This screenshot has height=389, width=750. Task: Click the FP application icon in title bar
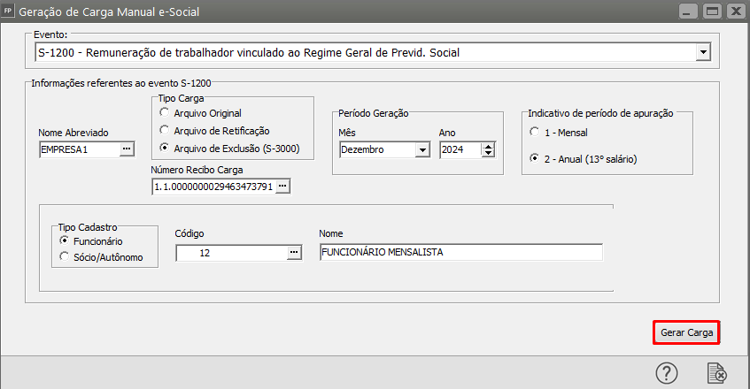pos(10,11)
